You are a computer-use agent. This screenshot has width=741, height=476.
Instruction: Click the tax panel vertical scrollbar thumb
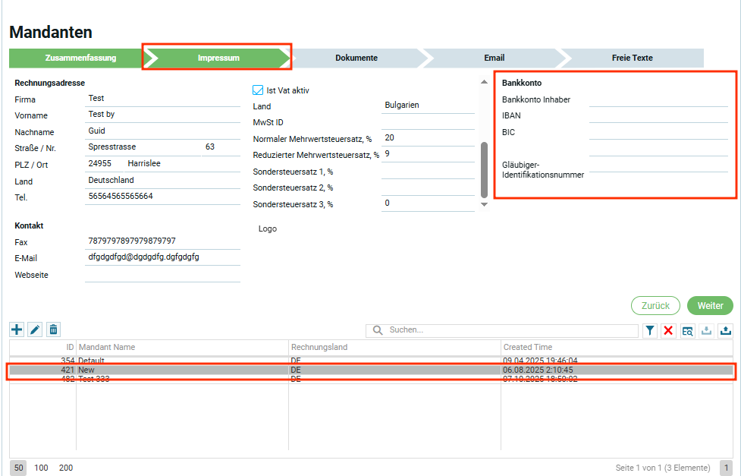pyautogui.click(x=484, y=169)
